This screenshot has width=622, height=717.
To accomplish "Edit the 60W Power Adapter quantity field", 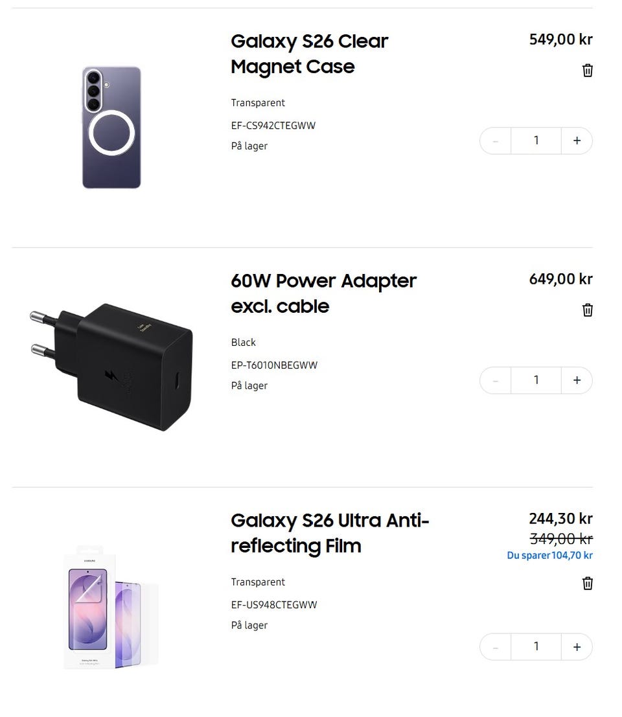I will (x=536, y=380).
